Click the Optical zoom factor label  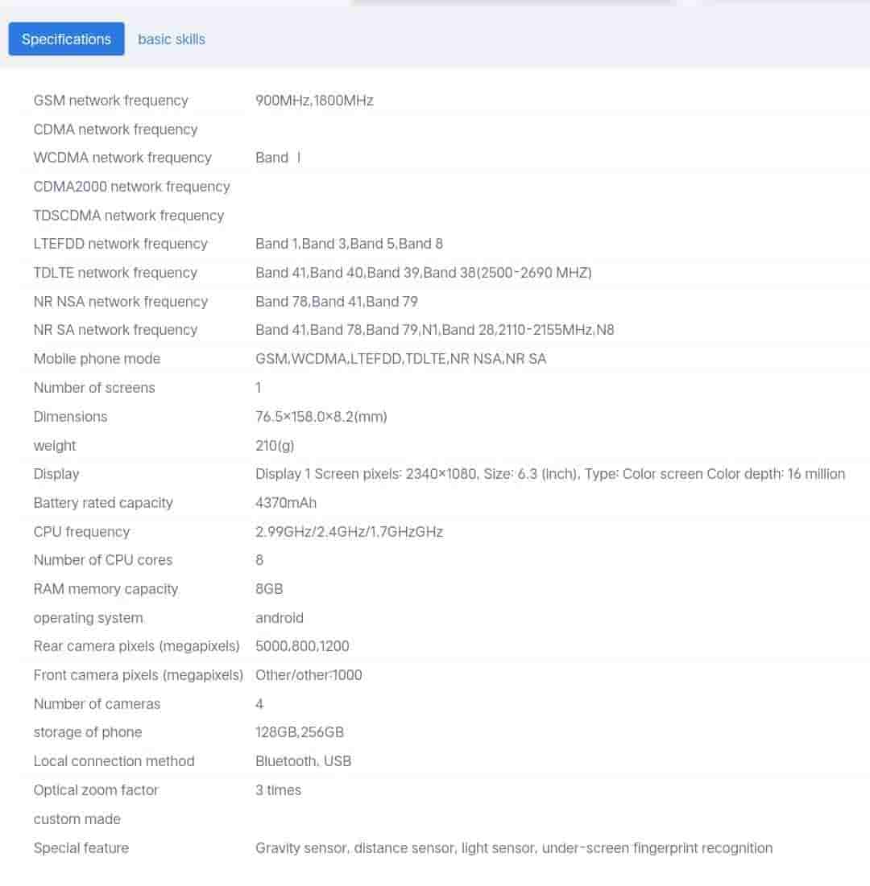(x=96, y=790)
